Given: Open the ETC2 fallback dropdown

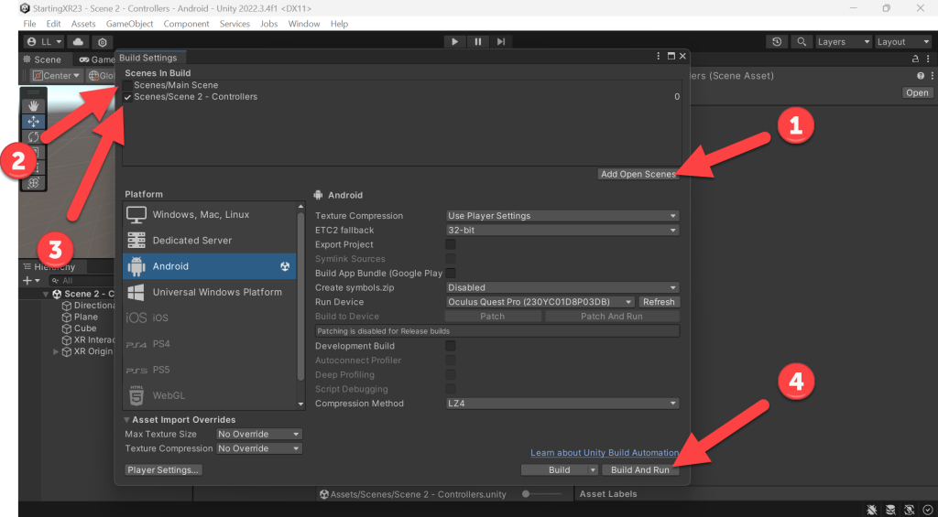Looking at the screenshot, I should [562, 230].
